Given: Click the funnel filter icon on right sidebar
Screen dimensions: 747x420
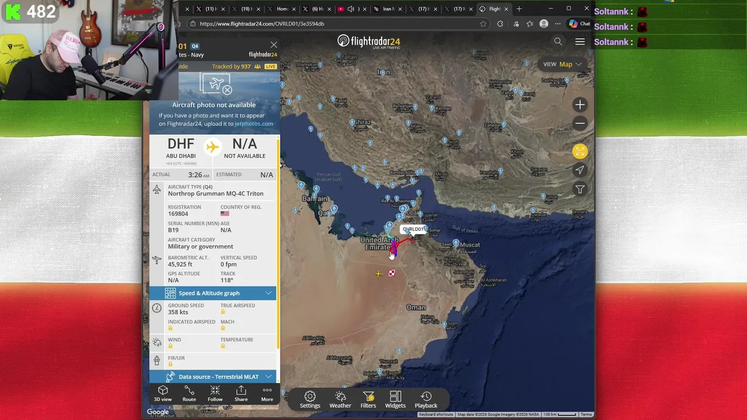Looking at the screenshot, I should tap(580, 189).
